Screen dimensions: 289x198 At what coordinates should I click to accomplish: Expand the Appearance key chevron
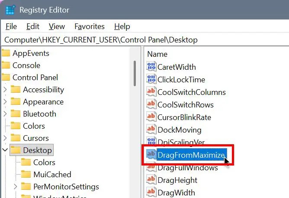click(x=5, y=102)
